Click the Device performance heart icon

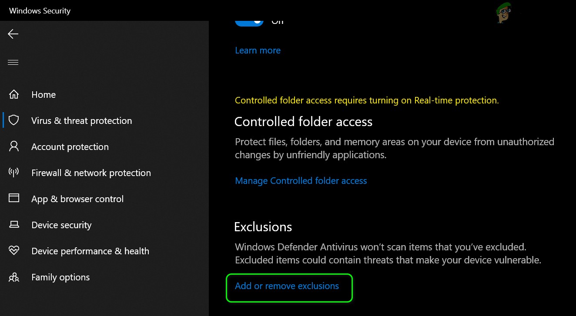14,251
